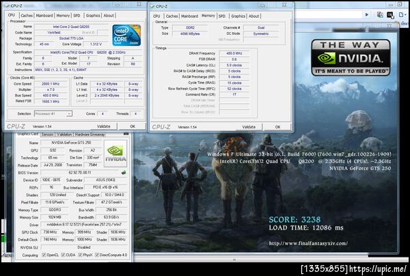The width and height of the screenshot is (410, 276).
Task: Open Memory tab in left CPU-Z window
Action: (x=63, y=16)
